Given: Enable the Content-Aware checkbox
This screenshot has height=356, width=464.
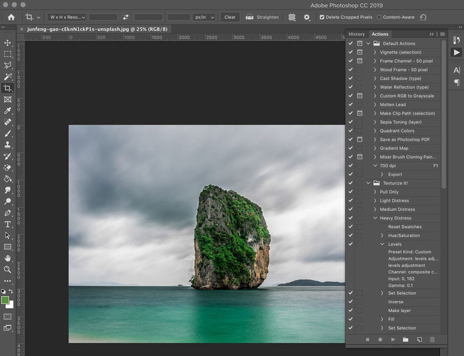Looking at the screenshot, I should coord(379,17).
